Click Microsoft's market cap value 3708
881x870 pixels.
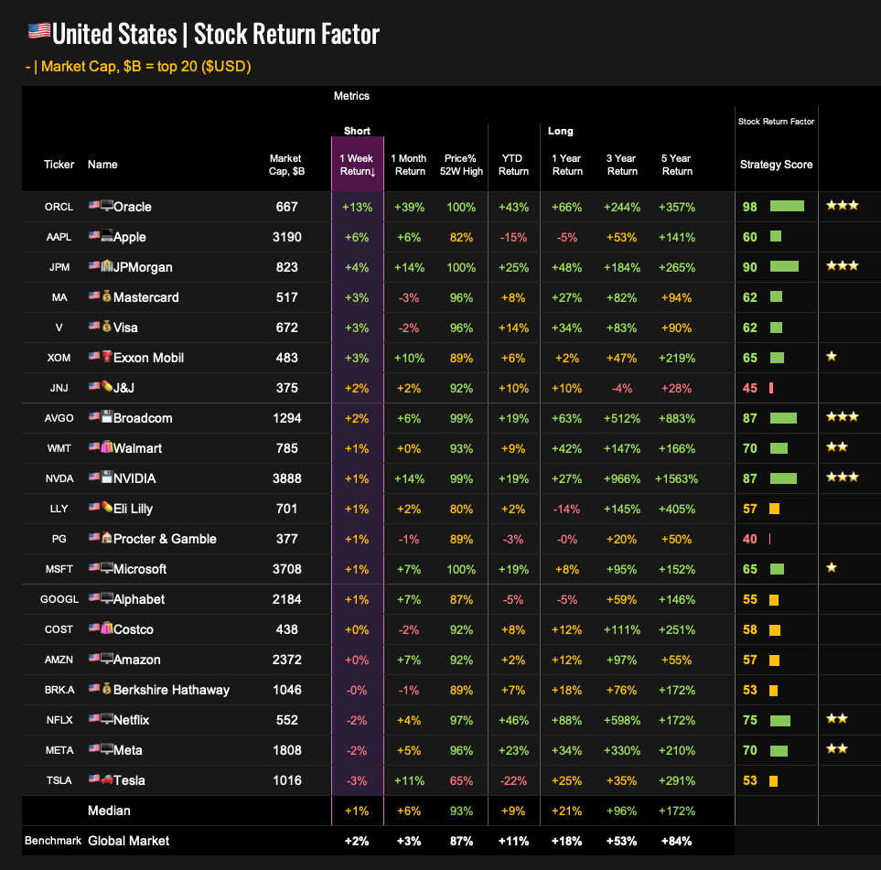(x=286, y=569)
